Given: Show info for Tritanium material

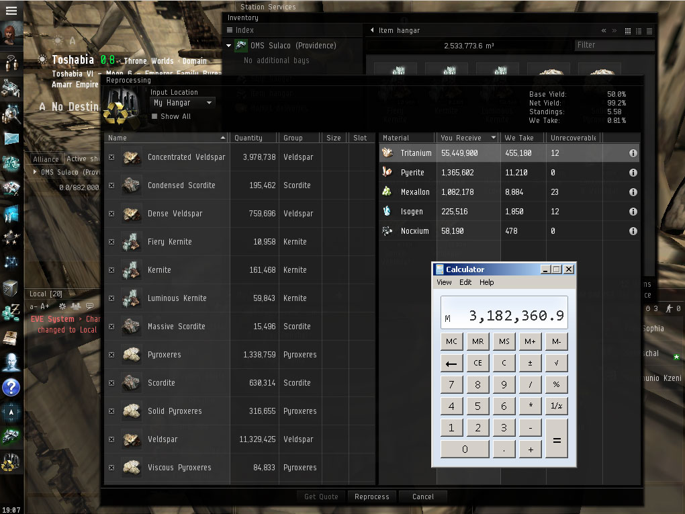Looking at the screenshot, I should (x=633, y=153).
